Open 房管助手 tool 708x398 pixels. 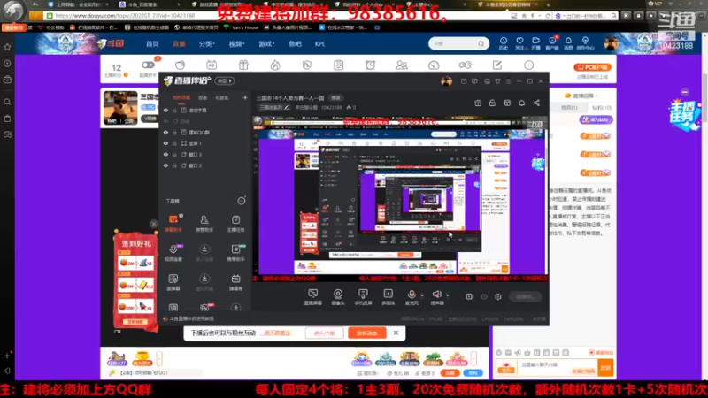click(x=204, y=223)
